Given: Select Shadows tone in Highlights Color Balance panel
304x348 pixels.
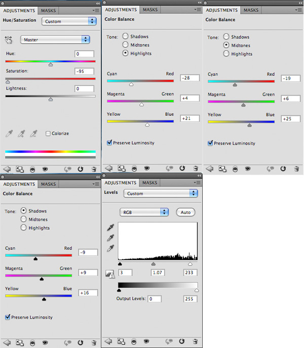Looking at the screenshot, I should (126, 36).
